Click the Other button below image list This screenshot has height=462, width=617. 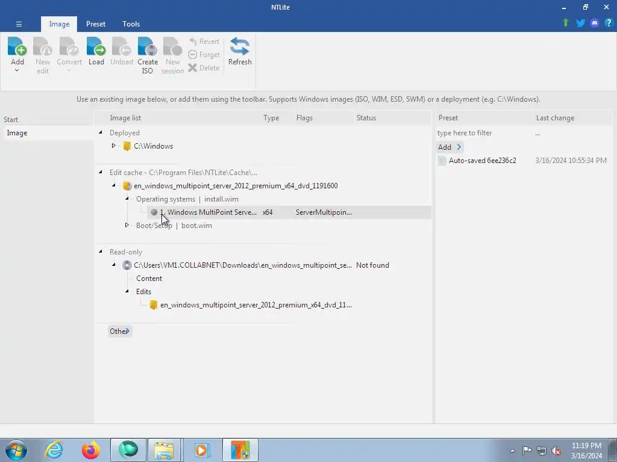(120, 331)
